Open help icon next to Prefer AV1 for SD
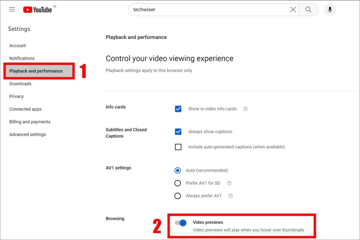Image resolution: width=360 pixels, height=240 pixels. [229, 183]
